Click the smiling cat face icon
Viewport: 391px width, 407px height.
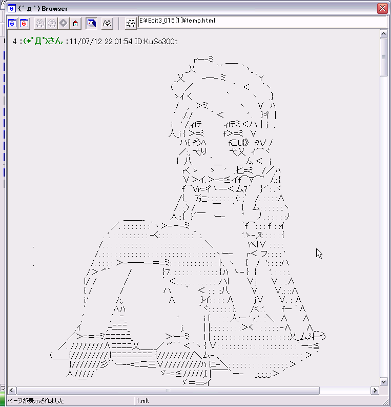(x=107, y=24)
